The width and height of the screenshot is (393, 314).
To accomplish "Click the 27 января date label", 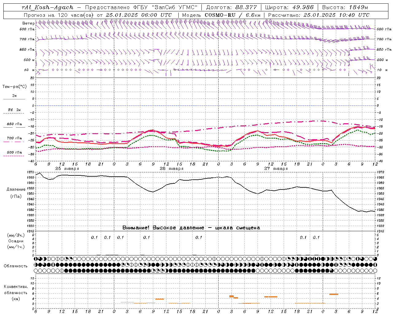I will click(x=276, y=169).
